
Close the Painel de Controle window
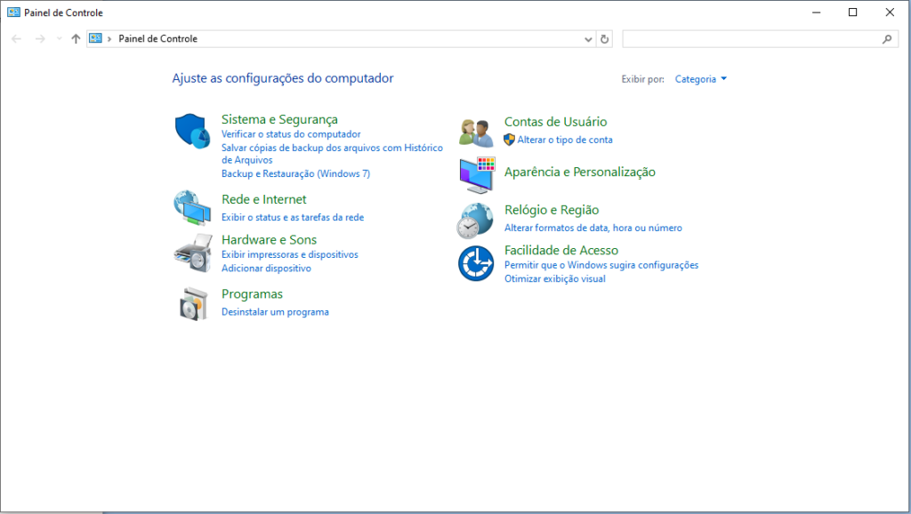(x=890, y=12)
